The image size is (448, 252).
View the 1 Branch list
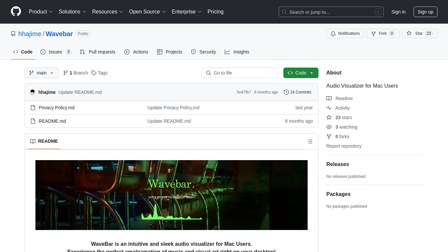75,73
